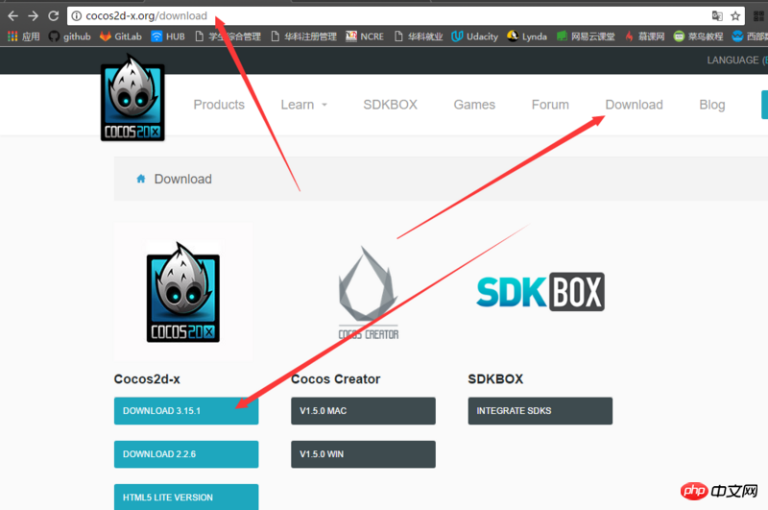Open the Products menu item
The height and width of the screenshot is (510, 768).
(219, 105)
